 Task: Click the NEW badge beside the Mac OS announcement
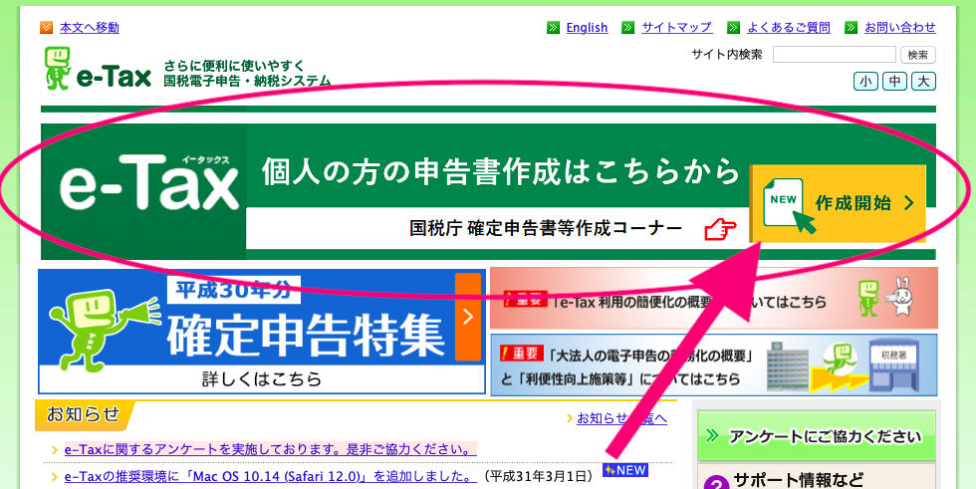[625, 470]
